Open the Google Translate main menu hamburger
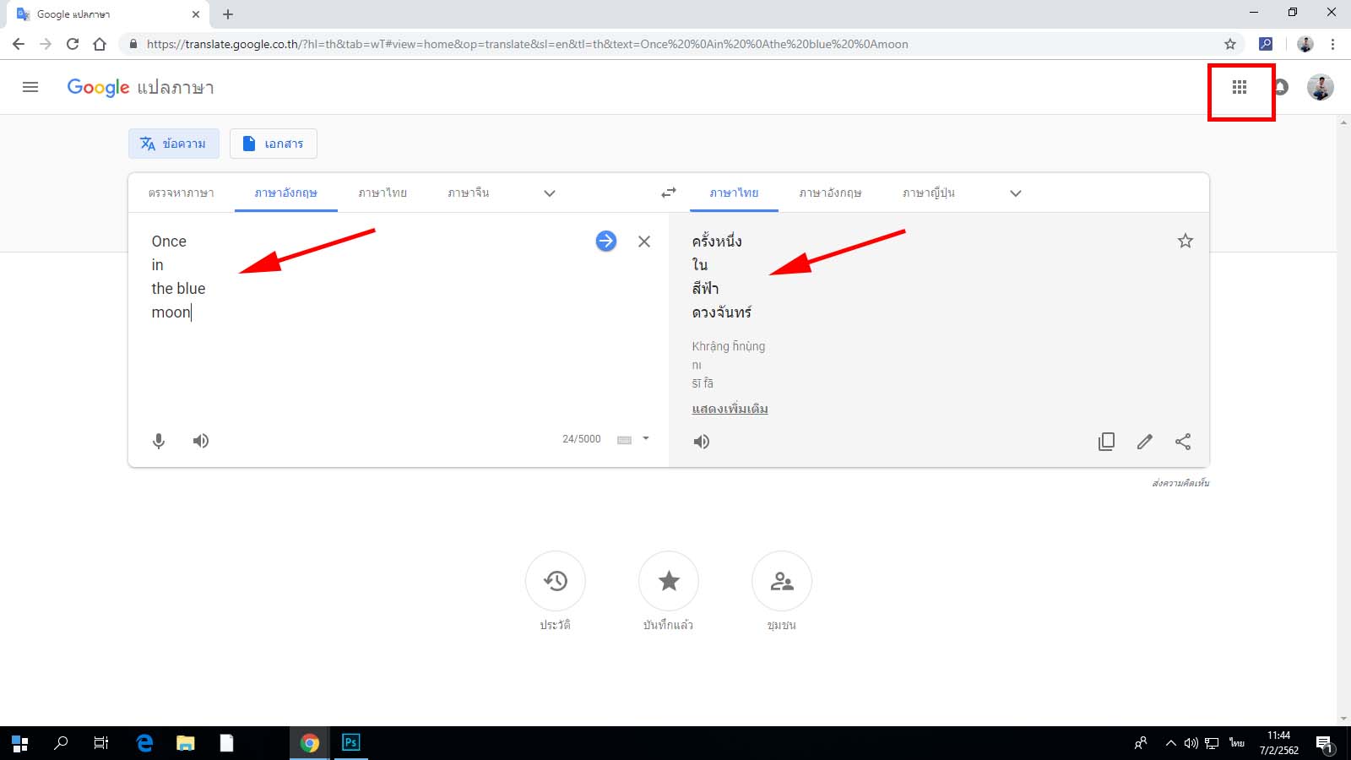The height and width of the screenshot is (760, 1351). click(x=30, y=87)
